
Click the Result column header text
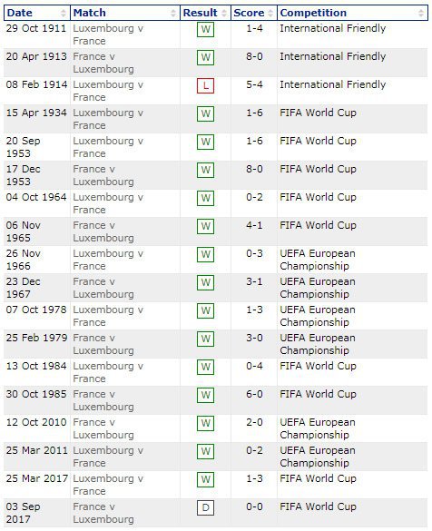[200, 13]
